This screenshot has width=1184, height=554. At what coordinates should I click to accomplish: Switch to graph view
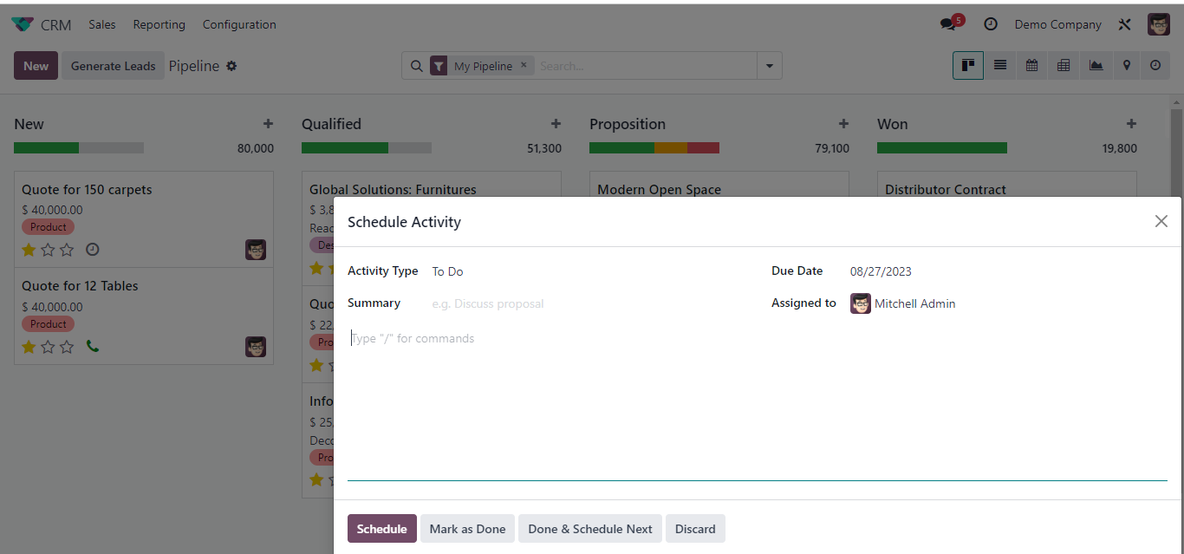click(x=1096, y=65)
